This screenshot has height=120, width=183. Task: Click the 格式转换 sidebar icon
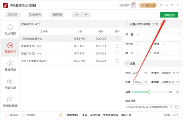pos(10,27)
